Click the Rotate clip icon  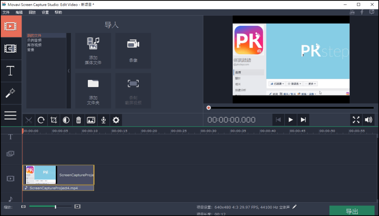pyautogui.click(x=41, y=120)
